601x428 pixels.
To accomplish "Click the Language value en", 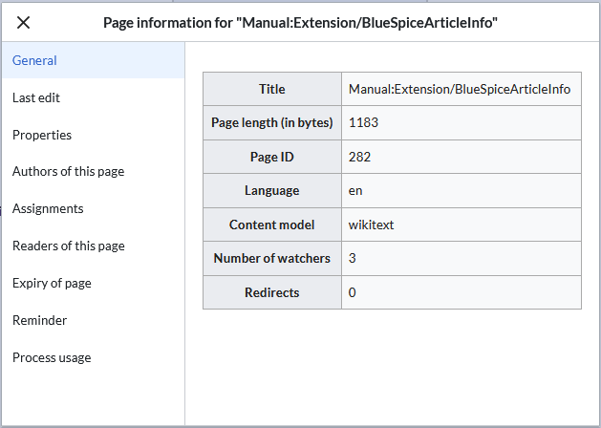I will click(x=355, y=190).
